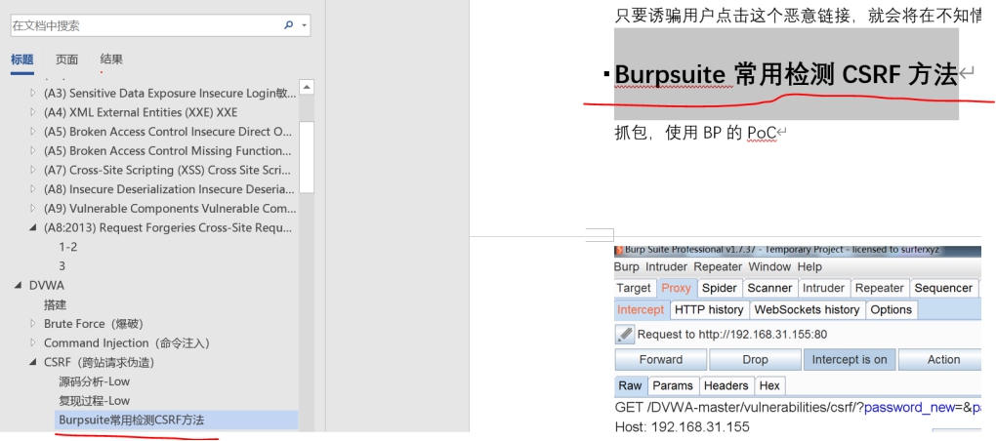Switch to the Sequencer tab in Burp Suite
996x441 pixels.
click(x=943, y=288)
